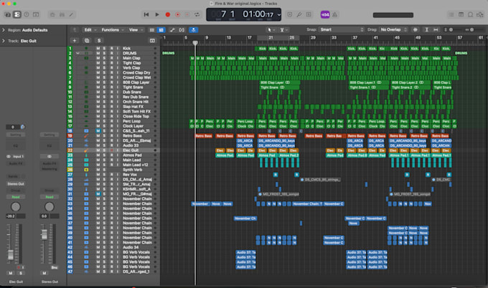
Task: Open the Drag No Overlap dropdown
Action: (x=393, y=30)
